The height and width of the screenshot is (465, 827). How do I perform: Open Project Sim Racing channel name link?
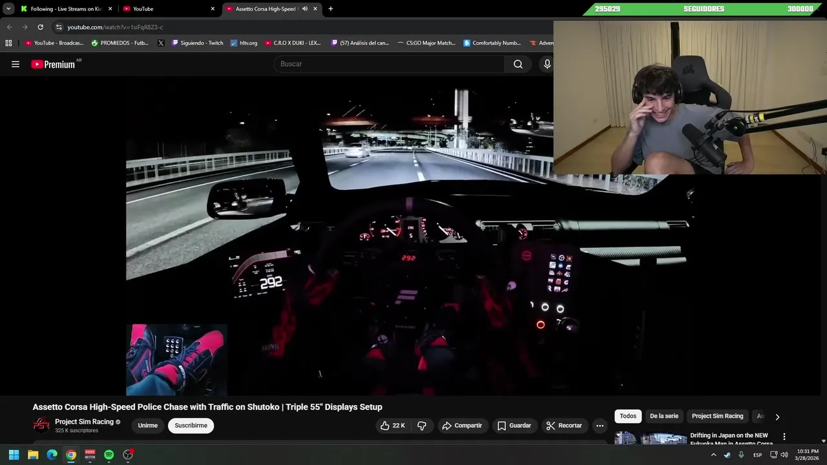pos(84,422)
